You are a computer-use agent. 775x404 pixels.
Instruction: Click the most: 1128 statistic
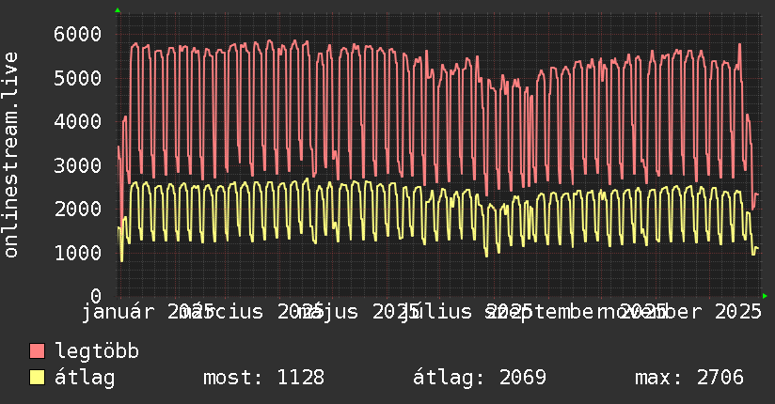(264, 378)
